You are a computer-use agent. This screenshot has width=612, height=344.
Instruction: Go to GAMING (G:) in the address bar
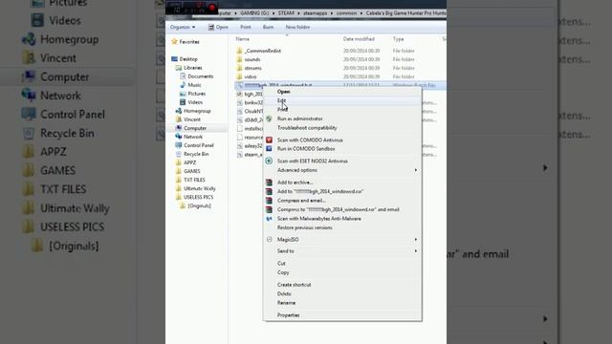254,13
